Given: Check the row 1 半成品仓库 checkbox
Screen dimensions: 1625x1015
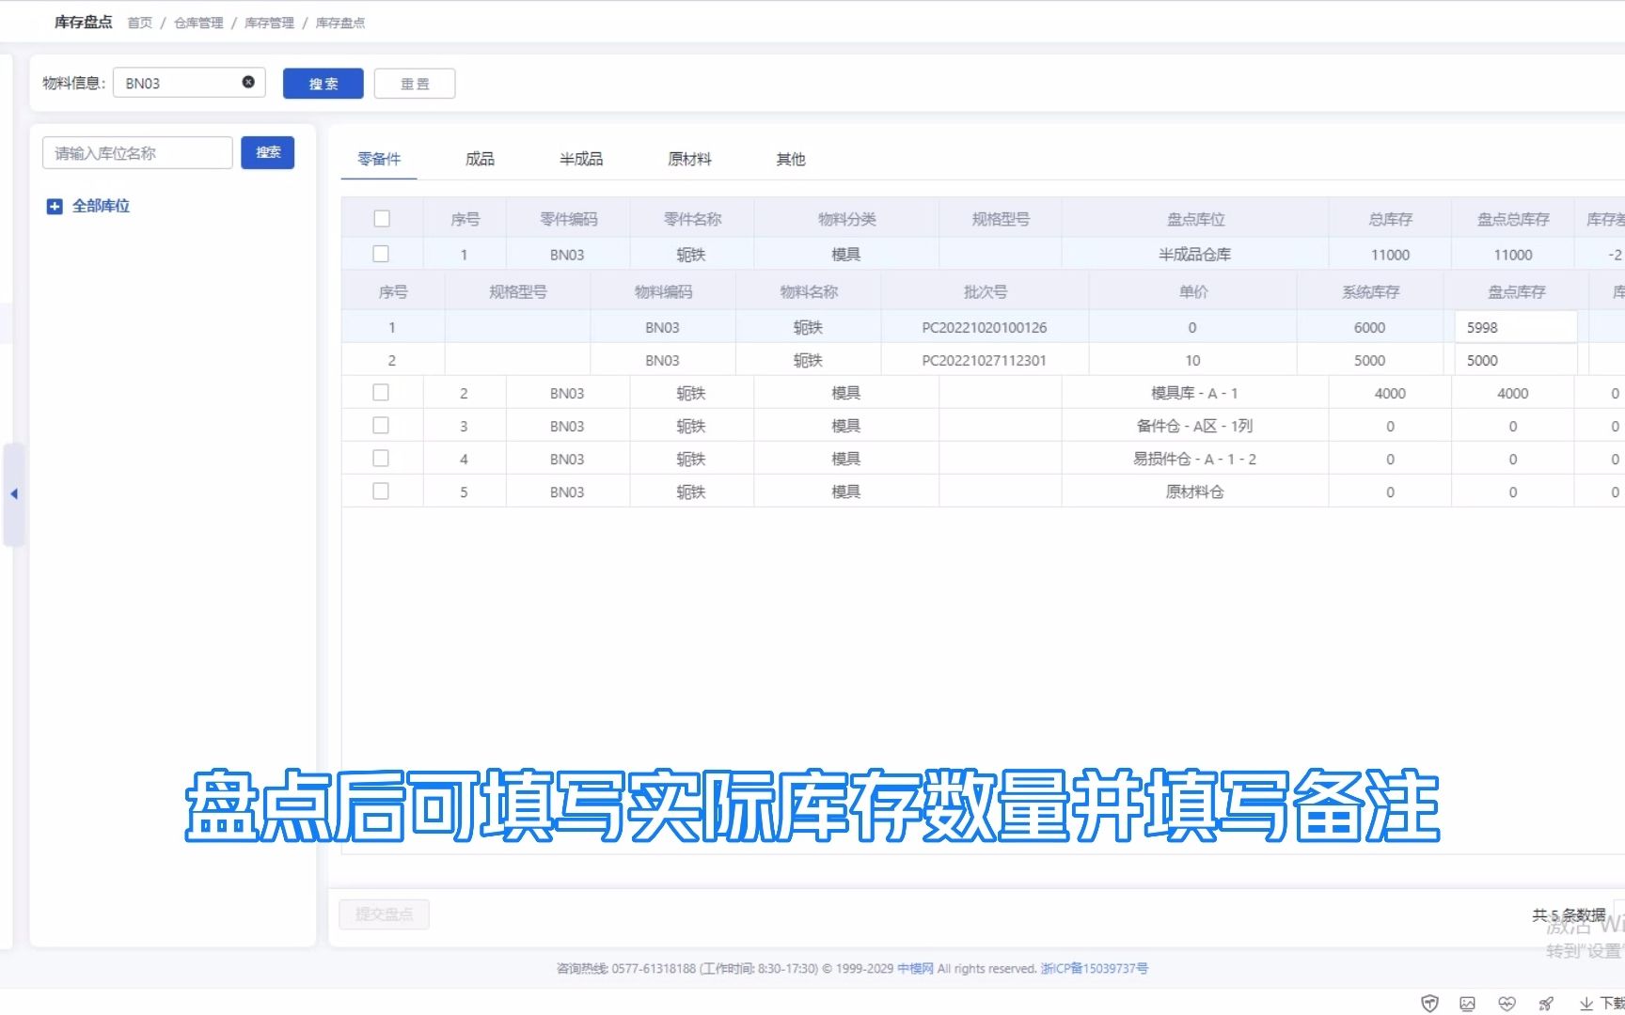Looking at the screenshot, I should coord(381,254).
